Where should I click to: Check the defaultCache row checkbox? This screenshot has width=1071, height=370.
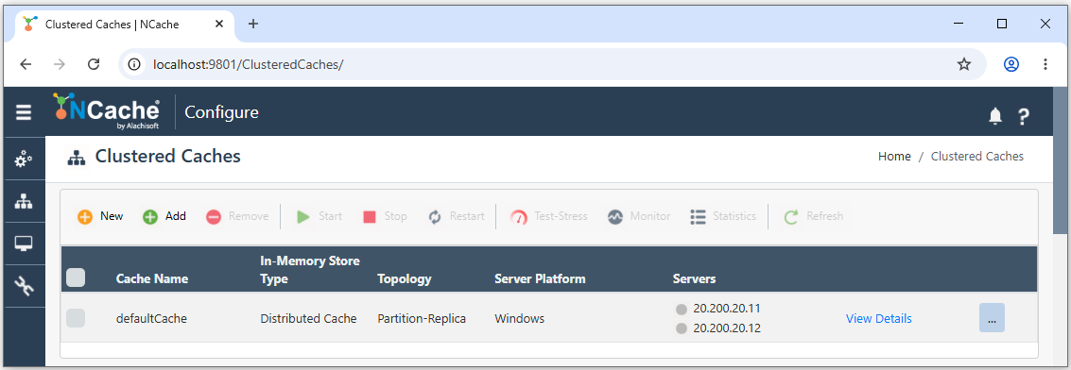76,318
